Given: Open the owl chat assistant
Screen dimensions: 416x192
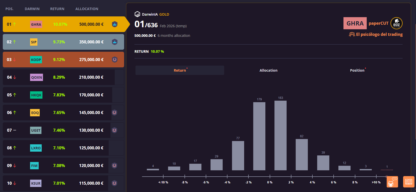Looking at the screenshot, I should [392, 182].
